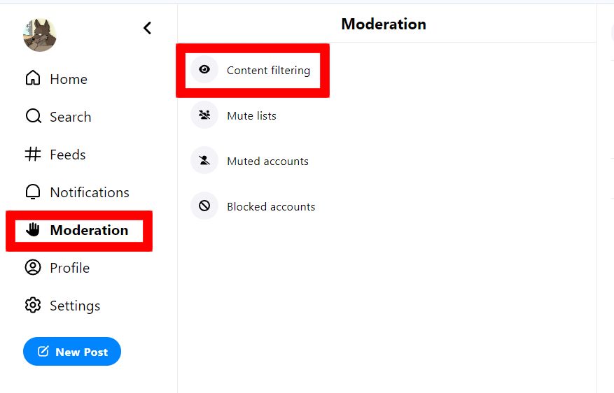Image resolution: width=614 pixels, height=393 pixels.
Task: Click the New Post button
Action: tap(72, 352)
